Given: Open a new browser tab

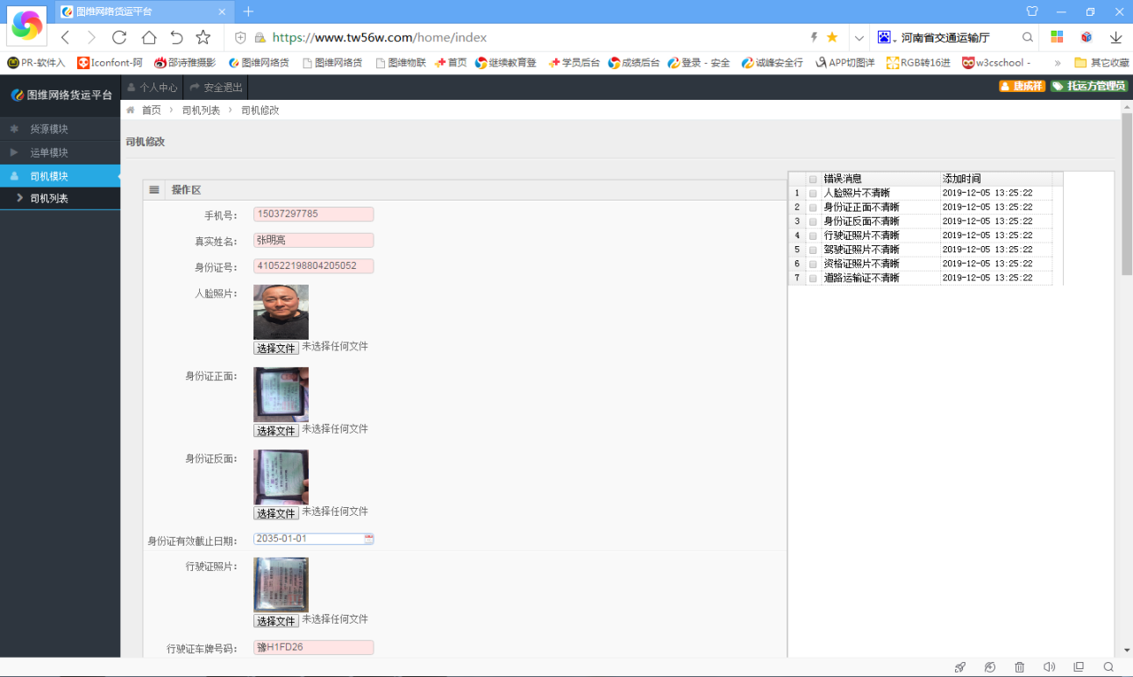Looking at the screenshot, I should 248,11.
